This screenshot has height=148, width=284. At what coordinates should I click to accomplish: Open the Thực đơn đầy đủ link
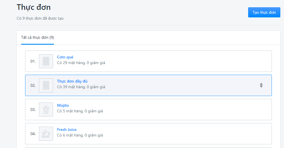[72, 81]
